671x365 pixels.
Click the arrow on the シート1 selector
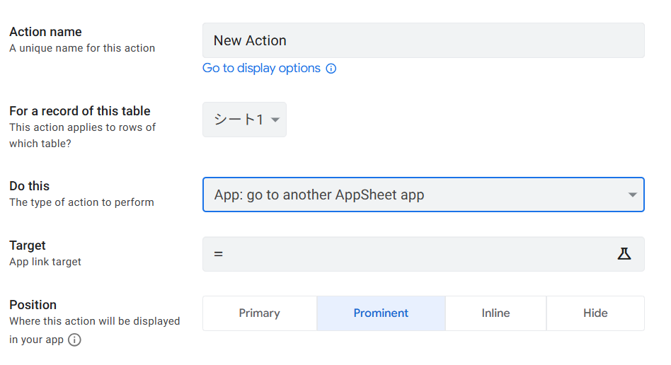275,120
